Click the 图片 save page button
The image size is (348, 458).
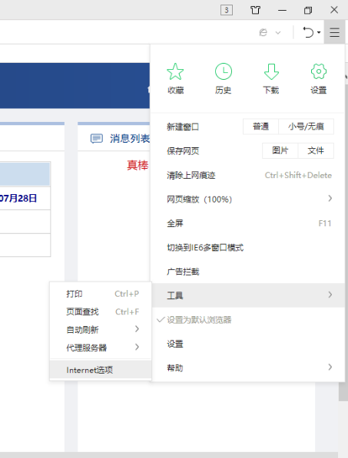coord(280,150)
